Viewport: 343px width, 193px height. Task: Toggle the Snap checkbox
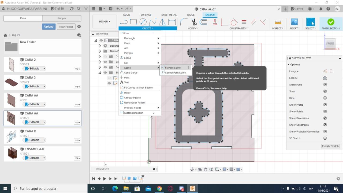point(325,91)
